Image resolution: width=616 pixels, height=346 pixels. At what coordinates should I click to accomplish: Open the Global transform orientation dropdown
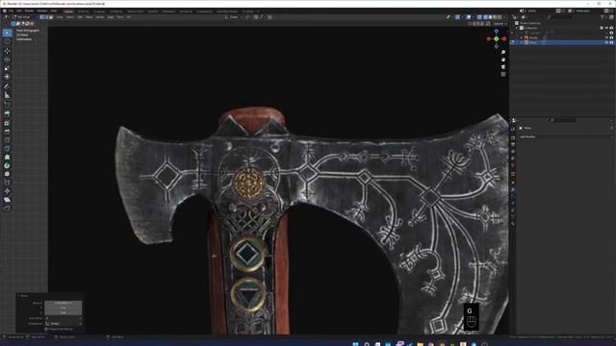tap(234, 17)
